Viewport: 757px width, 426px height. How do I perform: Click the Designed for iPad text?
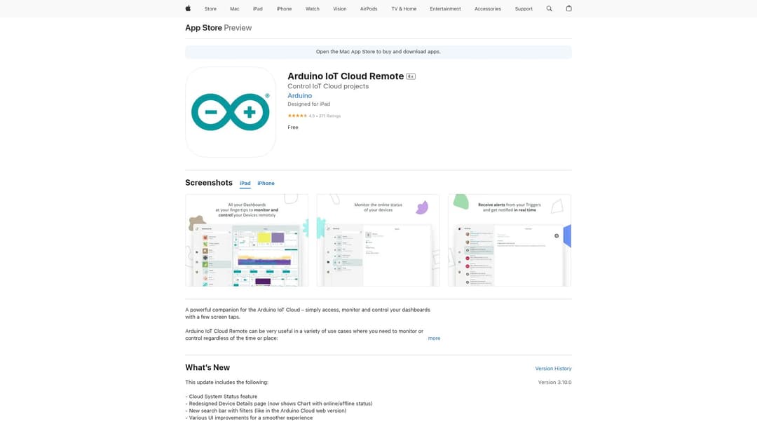pyautogui.click(x=309, y=104)
